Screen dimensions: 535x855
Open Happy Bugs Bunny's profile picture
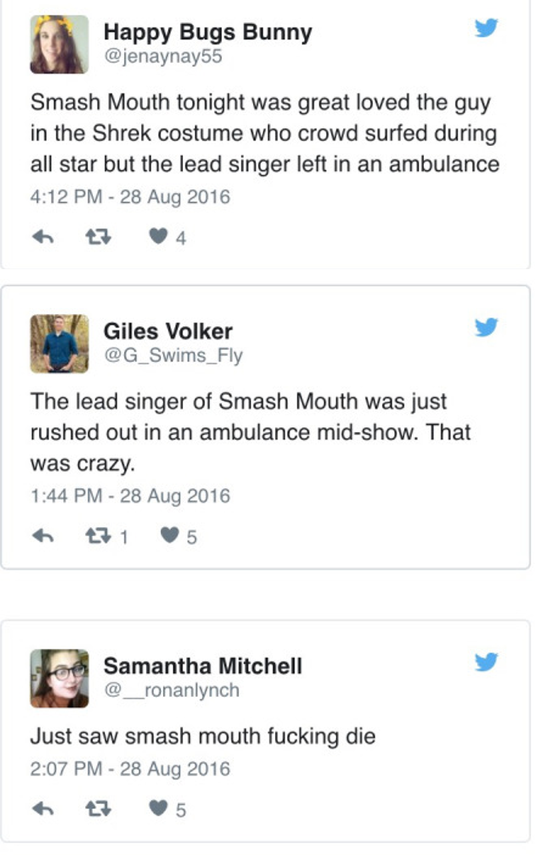coord(59,44)
